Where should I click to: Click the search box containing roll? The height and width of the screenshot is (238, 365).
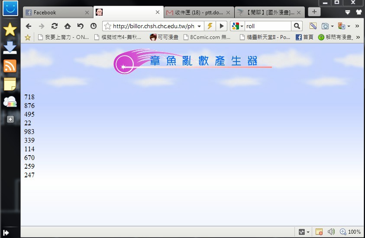(x=268, y=26)
